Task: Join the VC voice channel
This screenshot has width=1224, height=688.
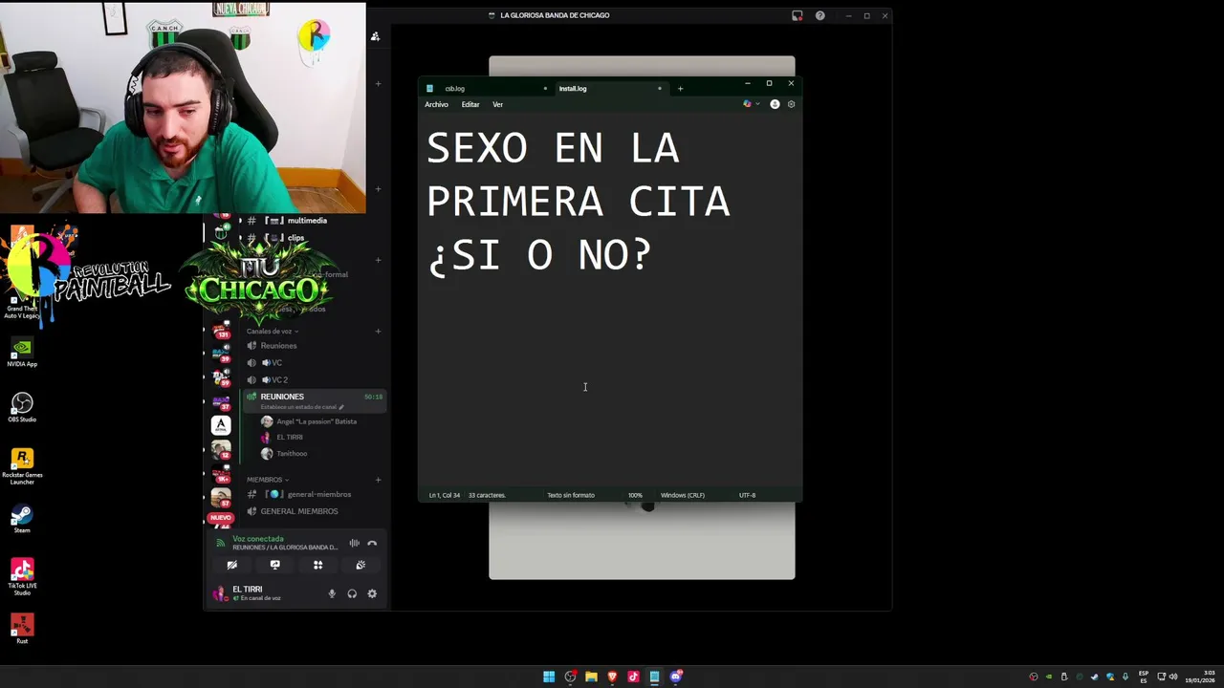Action: pyautogui.click(x=273, y=363)
